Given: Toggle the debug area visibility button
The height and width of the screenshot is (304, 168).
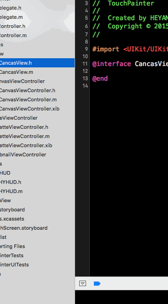Looking at the screenshot, I should click(82, 283).
